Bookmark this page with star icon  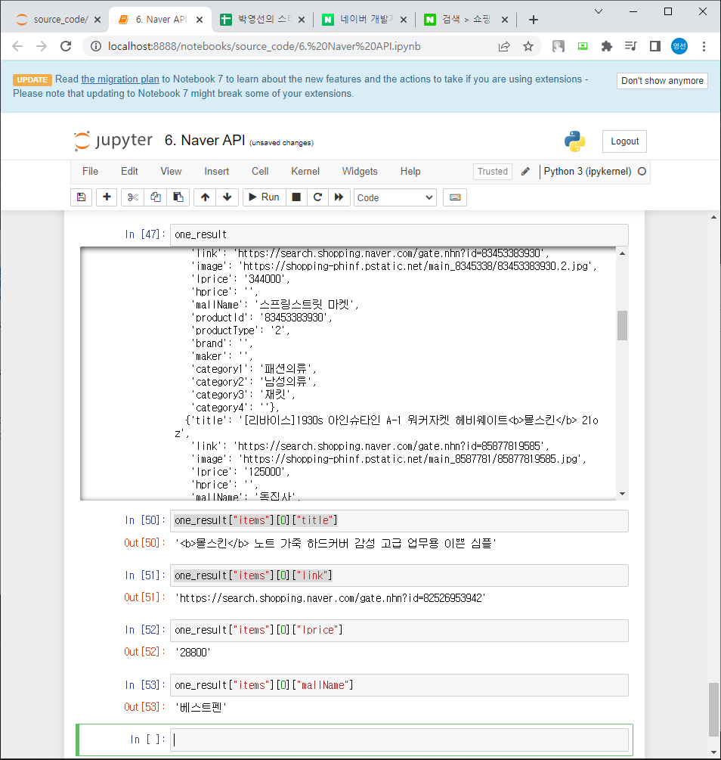click(x=528, y=47)
